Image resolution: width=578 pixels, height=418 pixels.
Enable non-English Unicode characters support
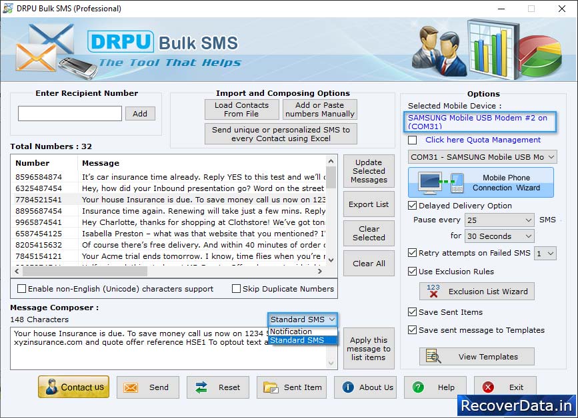[22, 289]
